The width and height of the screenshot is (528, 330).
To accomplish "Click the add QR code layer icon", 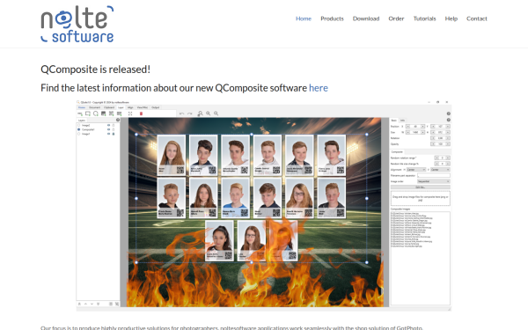I will point(112,114).
